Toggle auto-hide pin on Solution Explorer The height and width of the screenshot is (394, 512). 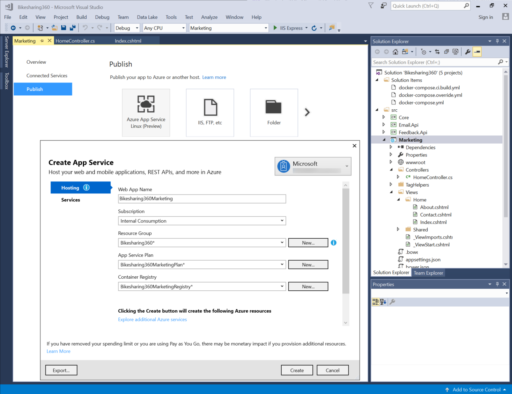[497, 41]
